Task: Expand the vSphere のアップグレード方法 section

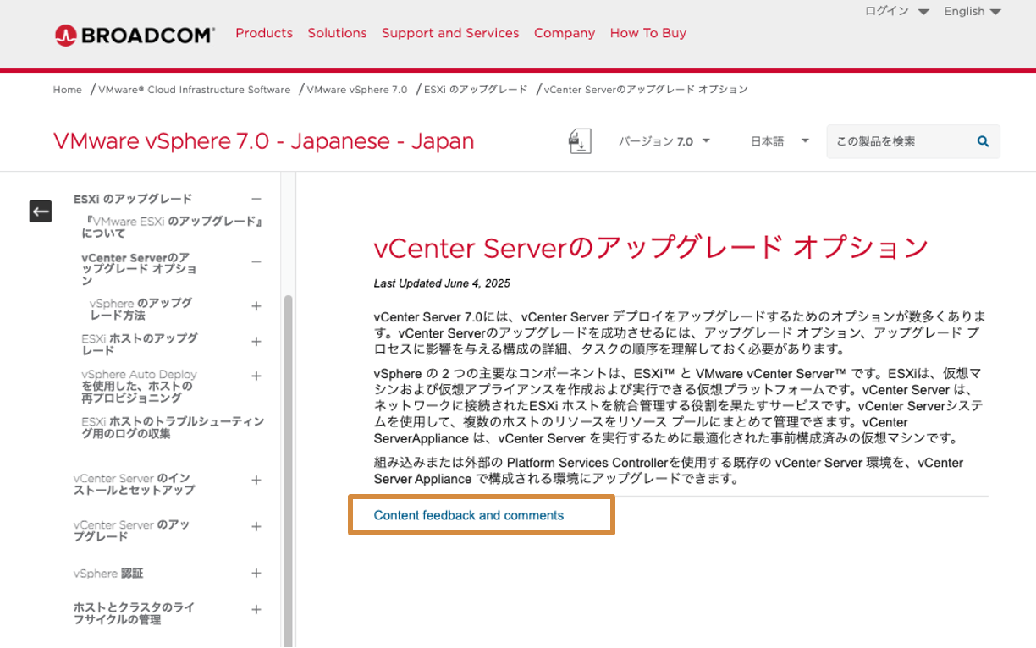Action: click(x=256, y=306)
